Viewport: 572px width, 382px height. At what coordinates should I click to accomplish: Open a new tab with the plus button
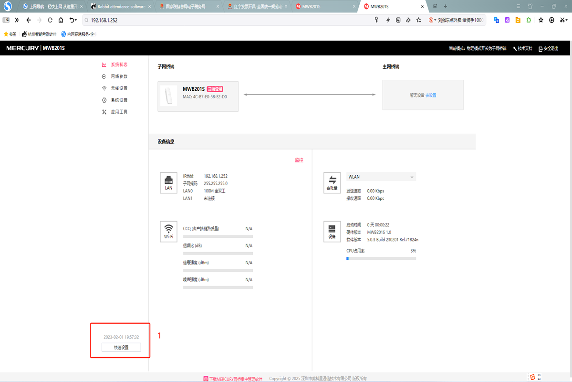point(446,6)
